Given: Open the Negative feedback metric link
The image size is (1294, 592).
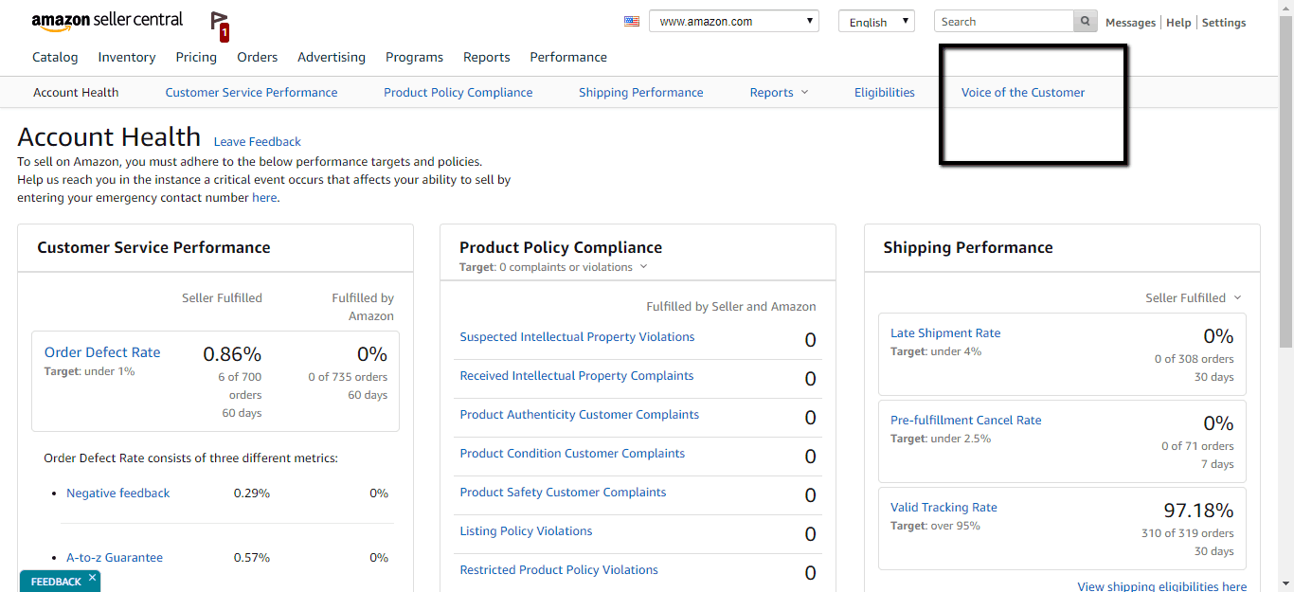Looking at the screenshot, I should pos(118,493).
